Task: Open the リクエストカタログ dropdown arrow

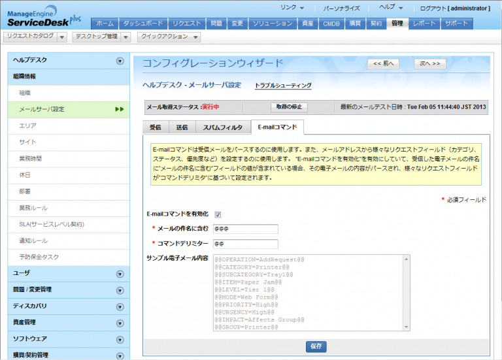Action: pyautogui.click(x=62, y=37)
